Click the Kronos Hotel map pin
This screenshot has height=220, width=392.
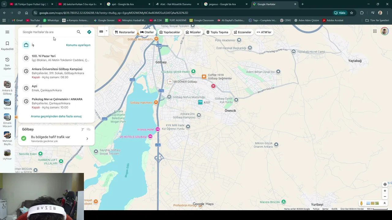pyautogui.click(x=158, y=129)
